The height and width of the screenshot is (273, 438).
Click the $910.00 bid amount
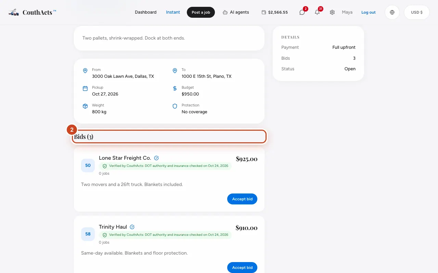pos(247,228)
